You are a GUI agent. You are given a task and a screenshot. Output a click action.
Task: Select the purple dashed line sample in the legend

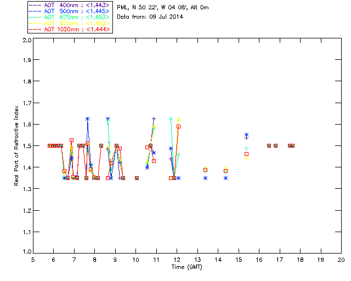click(x=35, y=5)
